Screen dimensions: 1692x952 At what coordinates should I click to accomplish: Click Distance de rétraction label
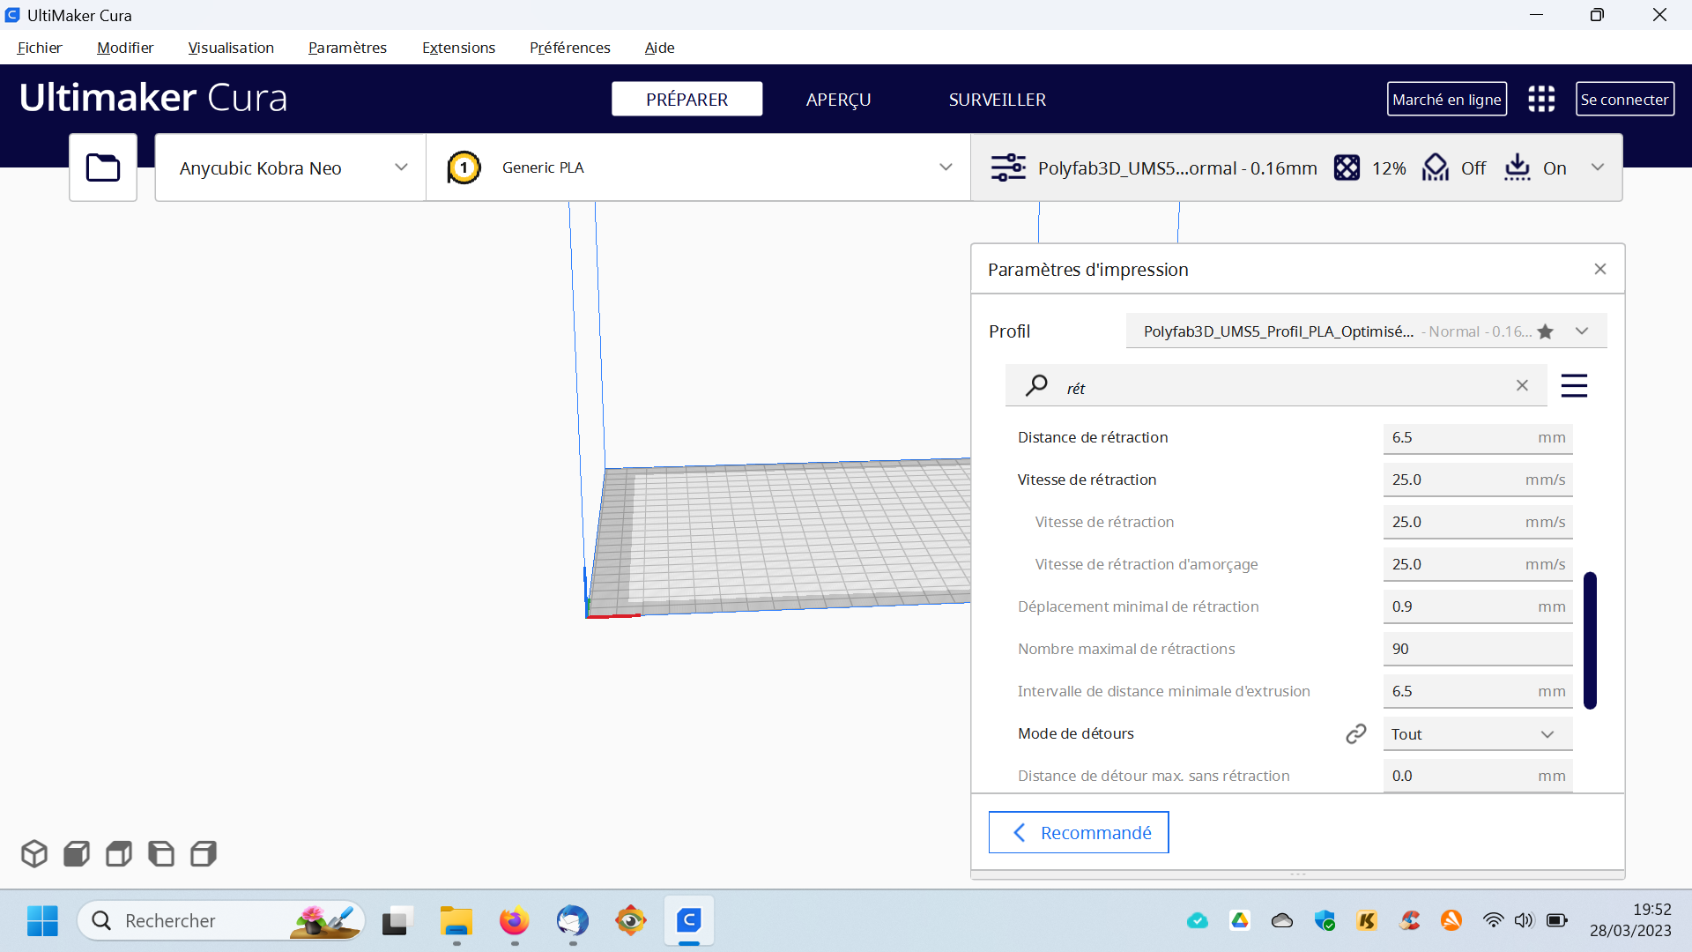click(1093, 437)
